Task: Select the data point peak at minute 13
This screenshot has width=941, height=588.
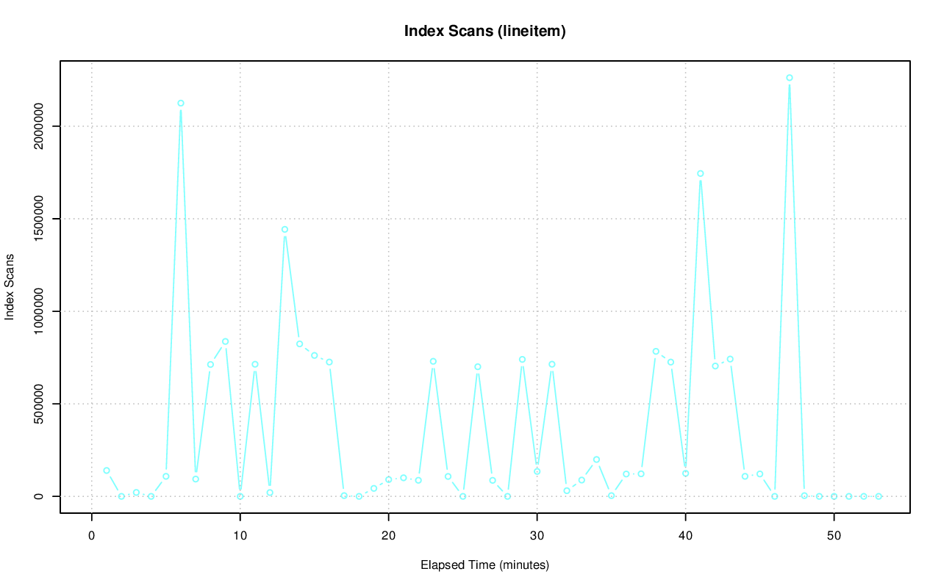Action: (285, 230)
